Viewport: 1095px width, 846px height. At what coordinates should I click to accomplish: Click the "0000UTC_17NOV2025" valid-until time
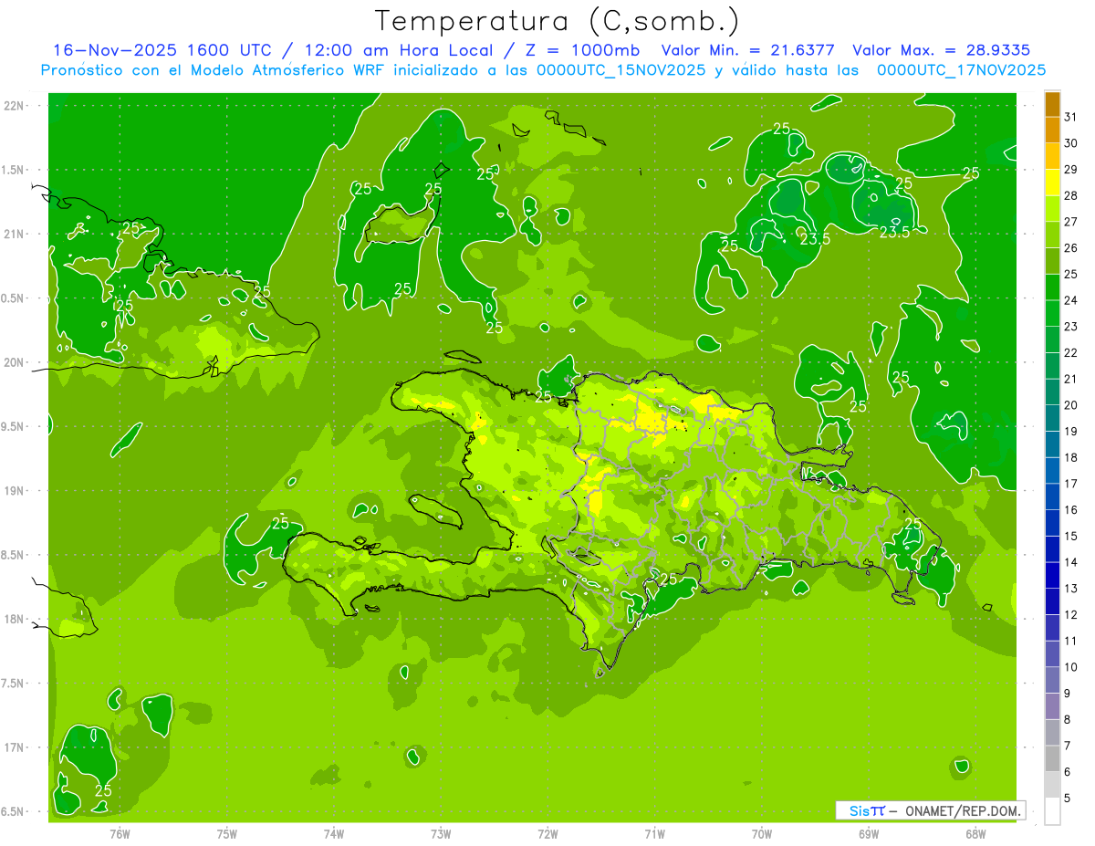coord(961,70)
